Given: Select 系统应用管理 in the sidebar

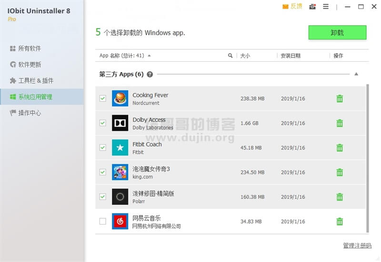Looking at the screenshot, I should tap(42, 97).
